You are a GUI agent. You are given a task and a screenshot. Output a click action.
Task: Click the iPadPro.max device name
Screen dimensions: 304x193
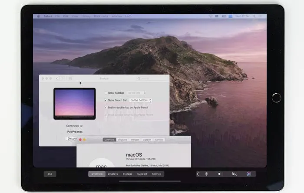click(75, 132)
